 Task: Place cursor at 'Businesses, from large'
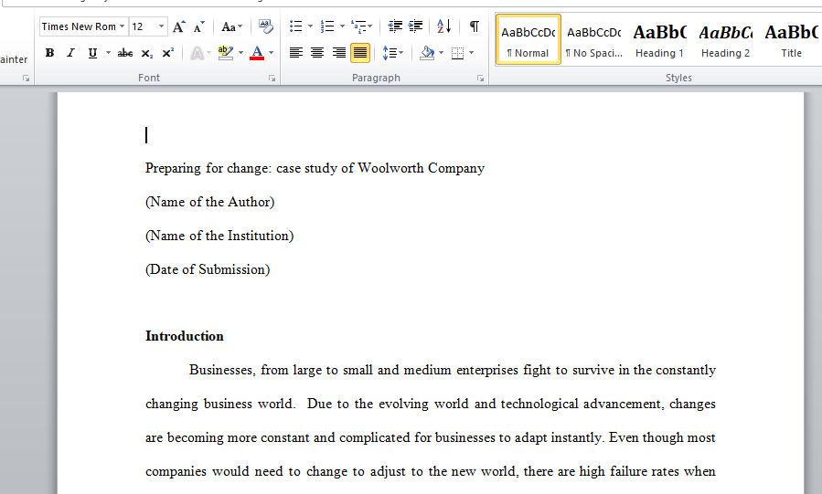pos(255,370)
